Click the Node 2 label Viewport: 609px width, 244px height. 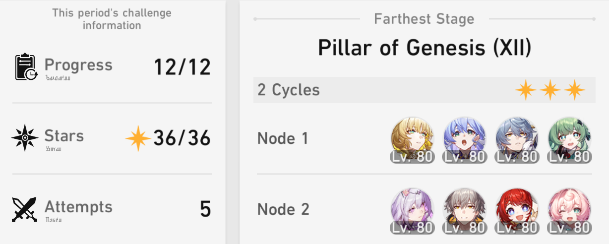(x=283, y=209)
